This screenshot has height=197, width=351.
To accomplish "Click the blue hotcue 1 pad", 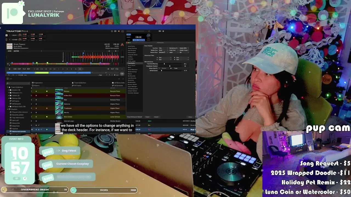I will coord(13,73).
